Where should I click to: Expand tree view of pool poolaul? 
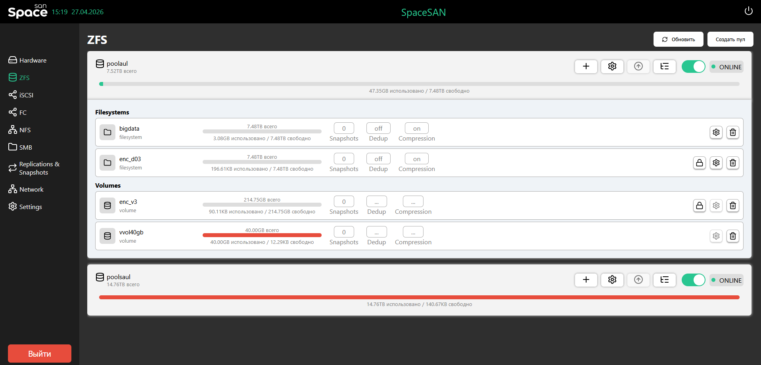(664, 67)
